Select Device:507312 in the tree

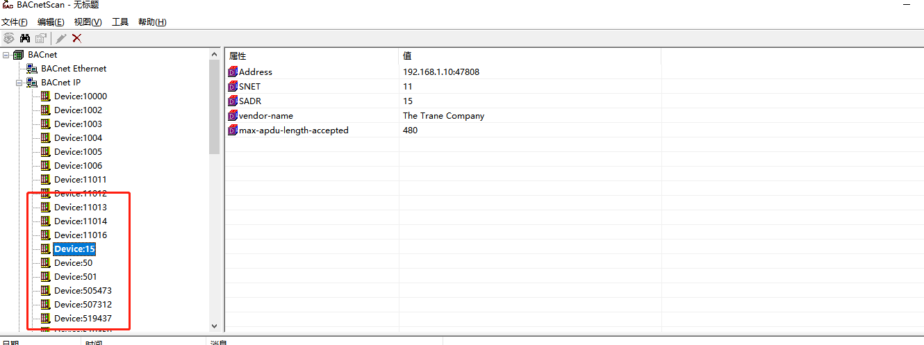point(83,305)
